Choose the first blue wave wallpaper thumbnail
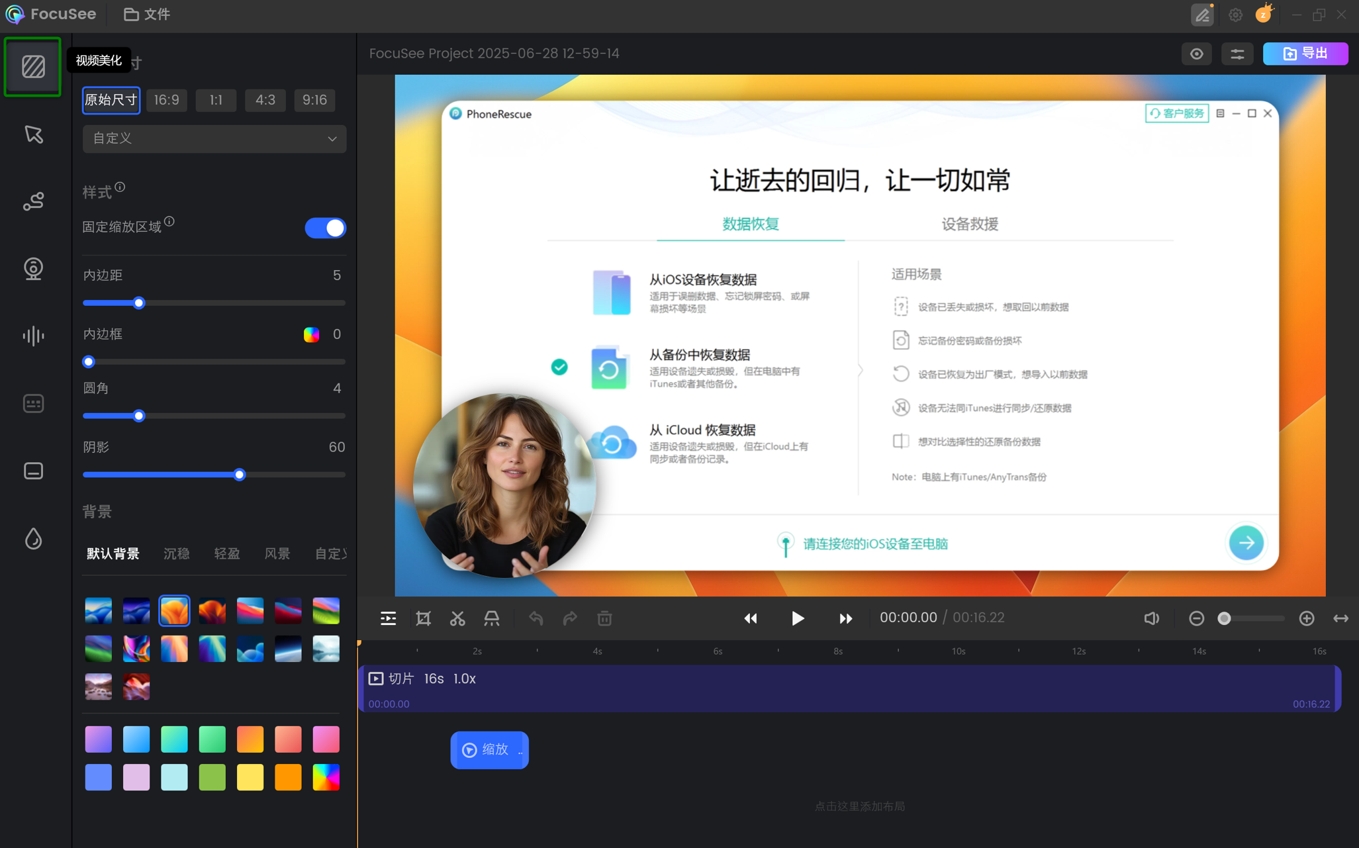This screenshot has width=1359, height=848. [x=98, y=610]
